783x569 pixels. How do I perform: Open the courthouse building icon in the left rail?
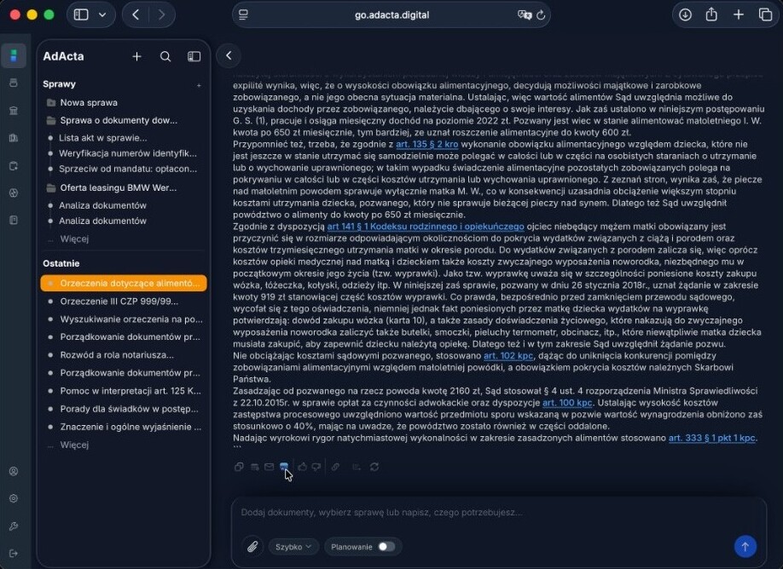coord(14,110)
